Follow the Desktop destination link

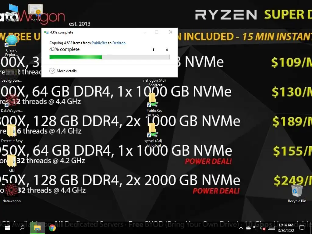(119, 43)
